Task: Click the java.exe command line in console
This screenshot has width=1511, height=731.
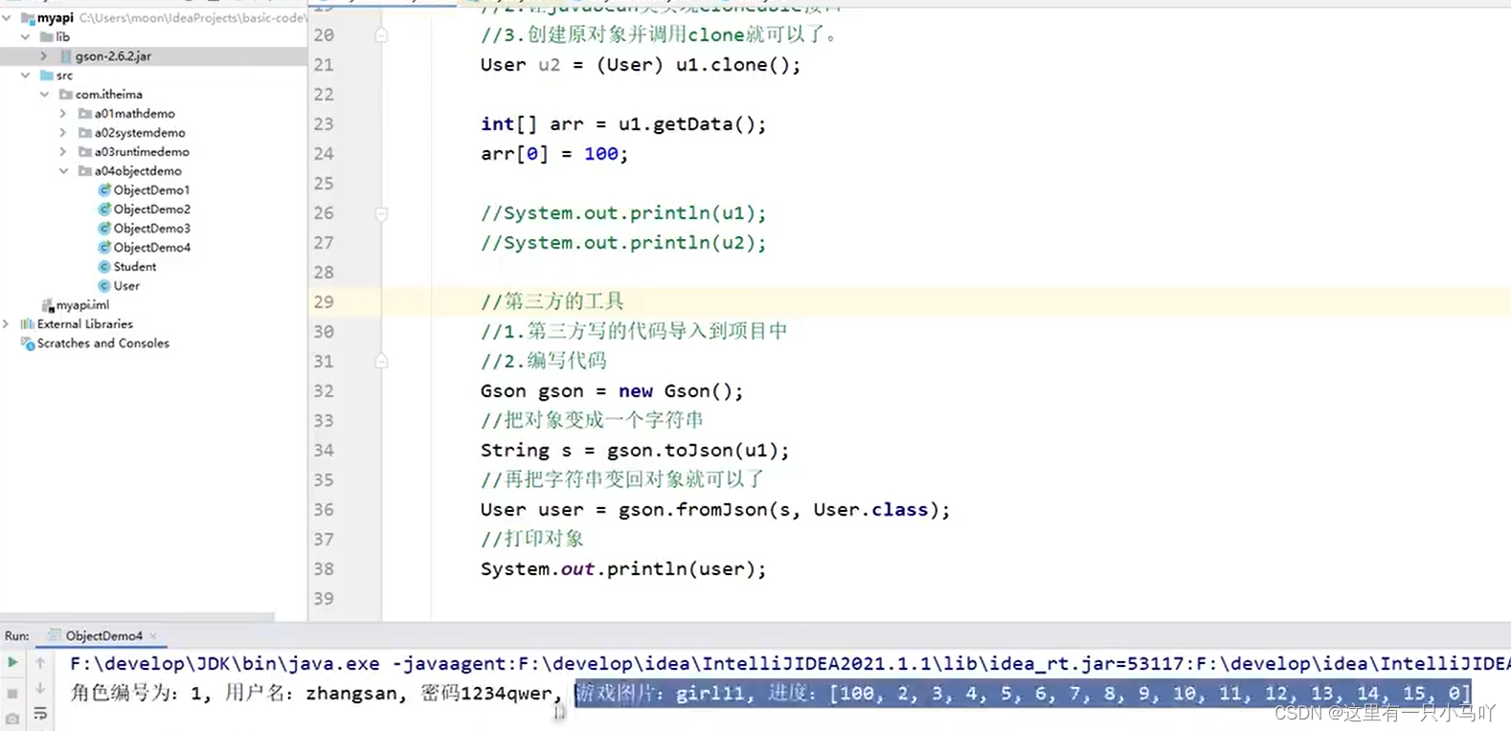Action: coord(790,663)
